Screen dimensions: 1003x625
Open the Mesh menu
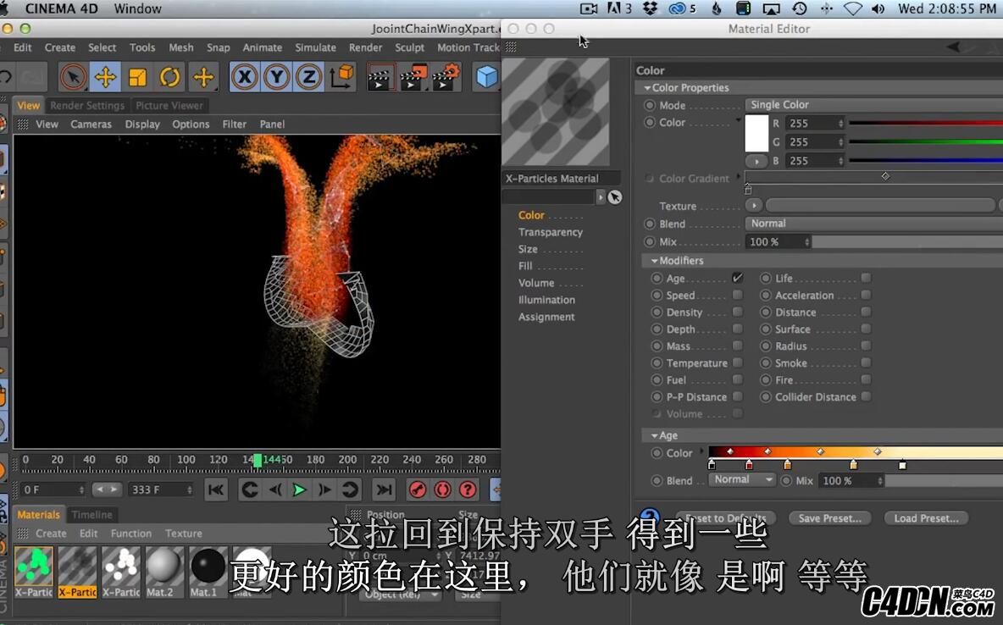pyautogui.click(x=181, y=47)
